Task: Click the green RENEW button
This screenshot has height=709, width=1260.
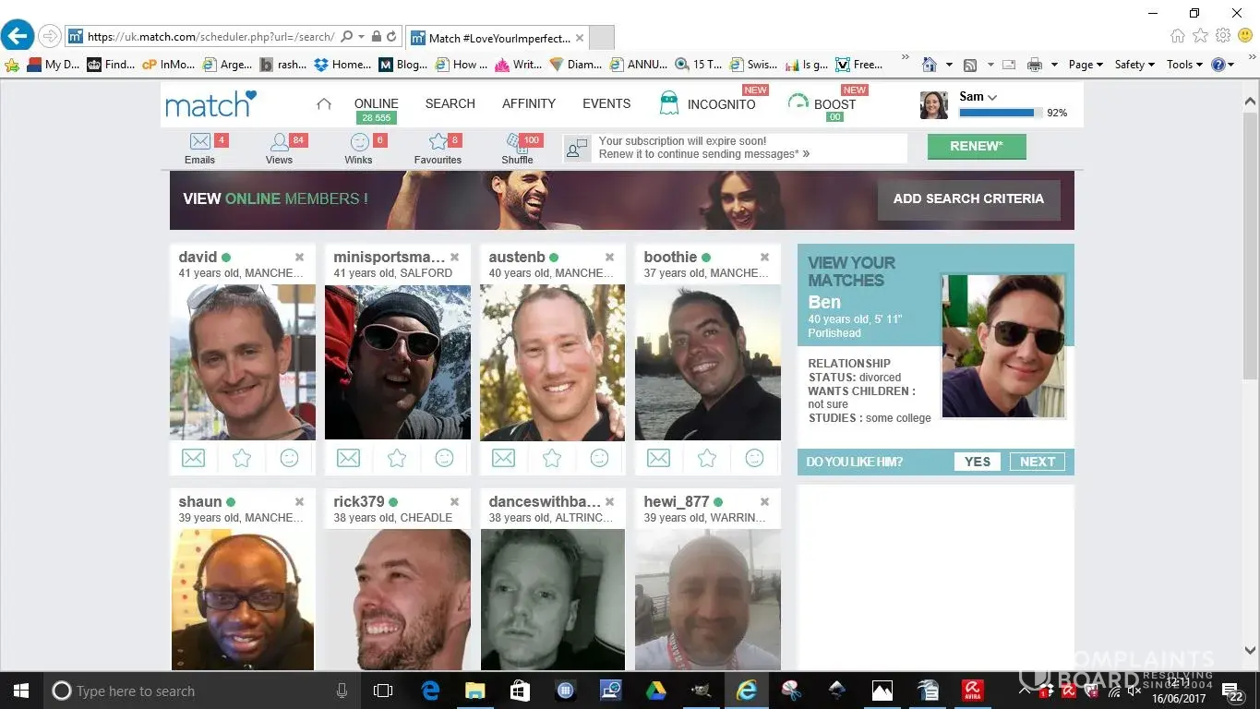Action: pyautogui.click(x=977, y=147)
